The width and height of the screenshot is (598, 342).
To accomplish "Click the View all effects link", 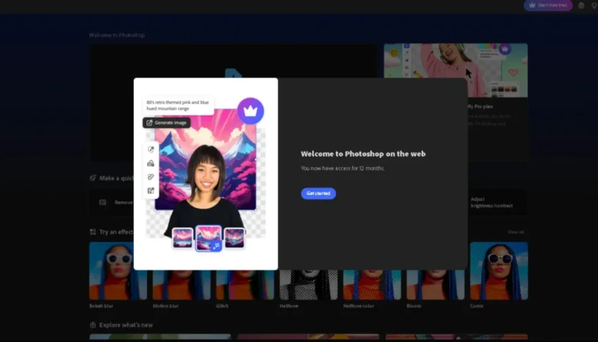I will [x=516, y=232].
